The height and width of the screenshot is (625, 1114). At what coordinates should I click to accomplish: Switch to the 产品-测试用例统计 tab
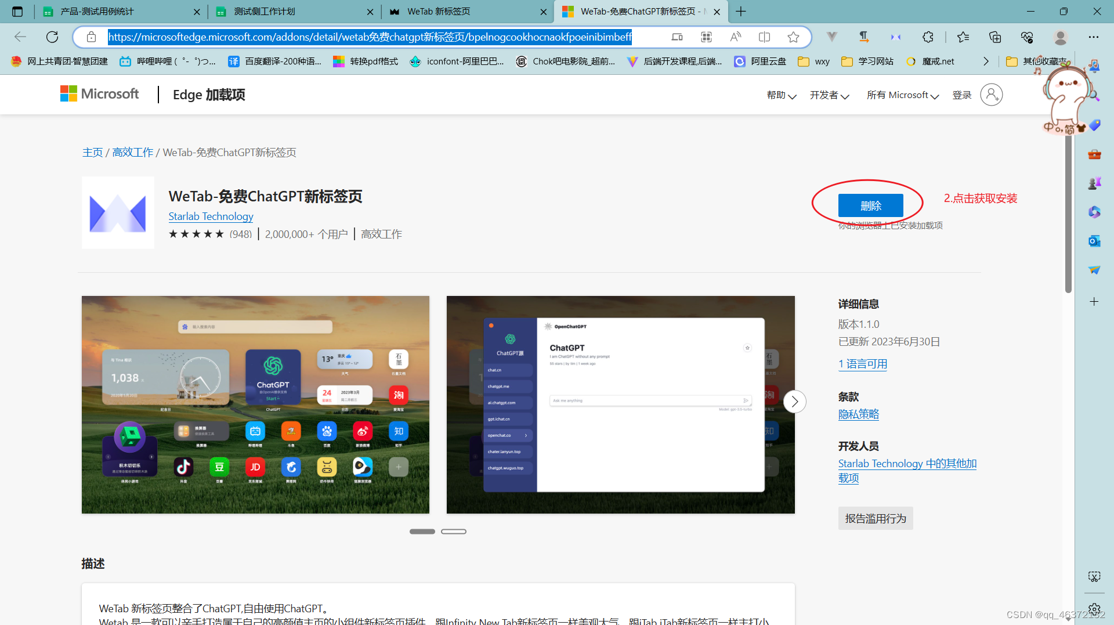(122, 12)
